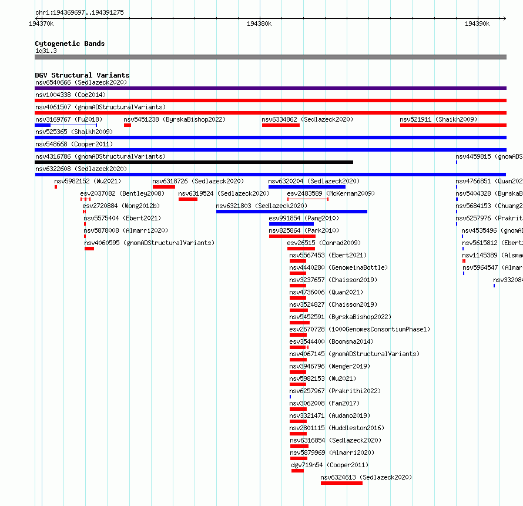Screen dimensions: 523x506
Task: Select the nsv3169767 (Fu2018) label
Action: click(x=69, y=119)
